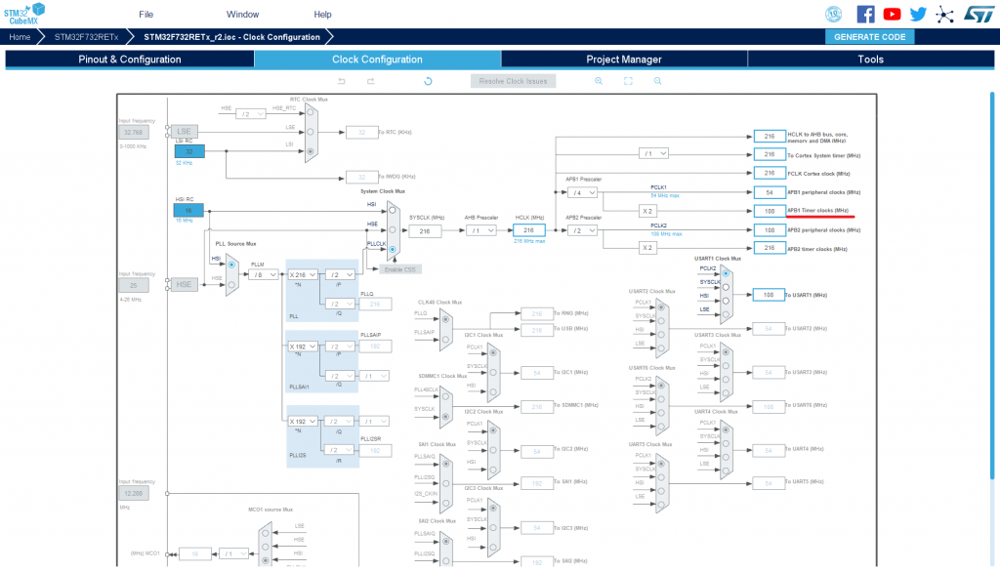Viewport: 1000px width, 572px height.
Task: Click the Clock Configuration file breadcrumb
Action: coord(231,37)
